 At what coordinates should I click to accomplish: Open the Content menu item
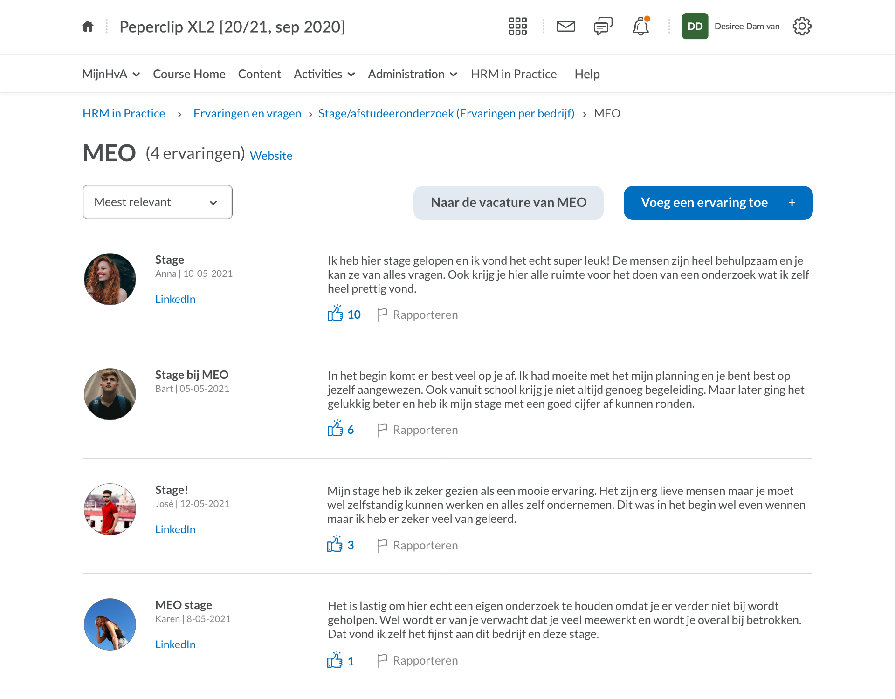tap(259, 74)
